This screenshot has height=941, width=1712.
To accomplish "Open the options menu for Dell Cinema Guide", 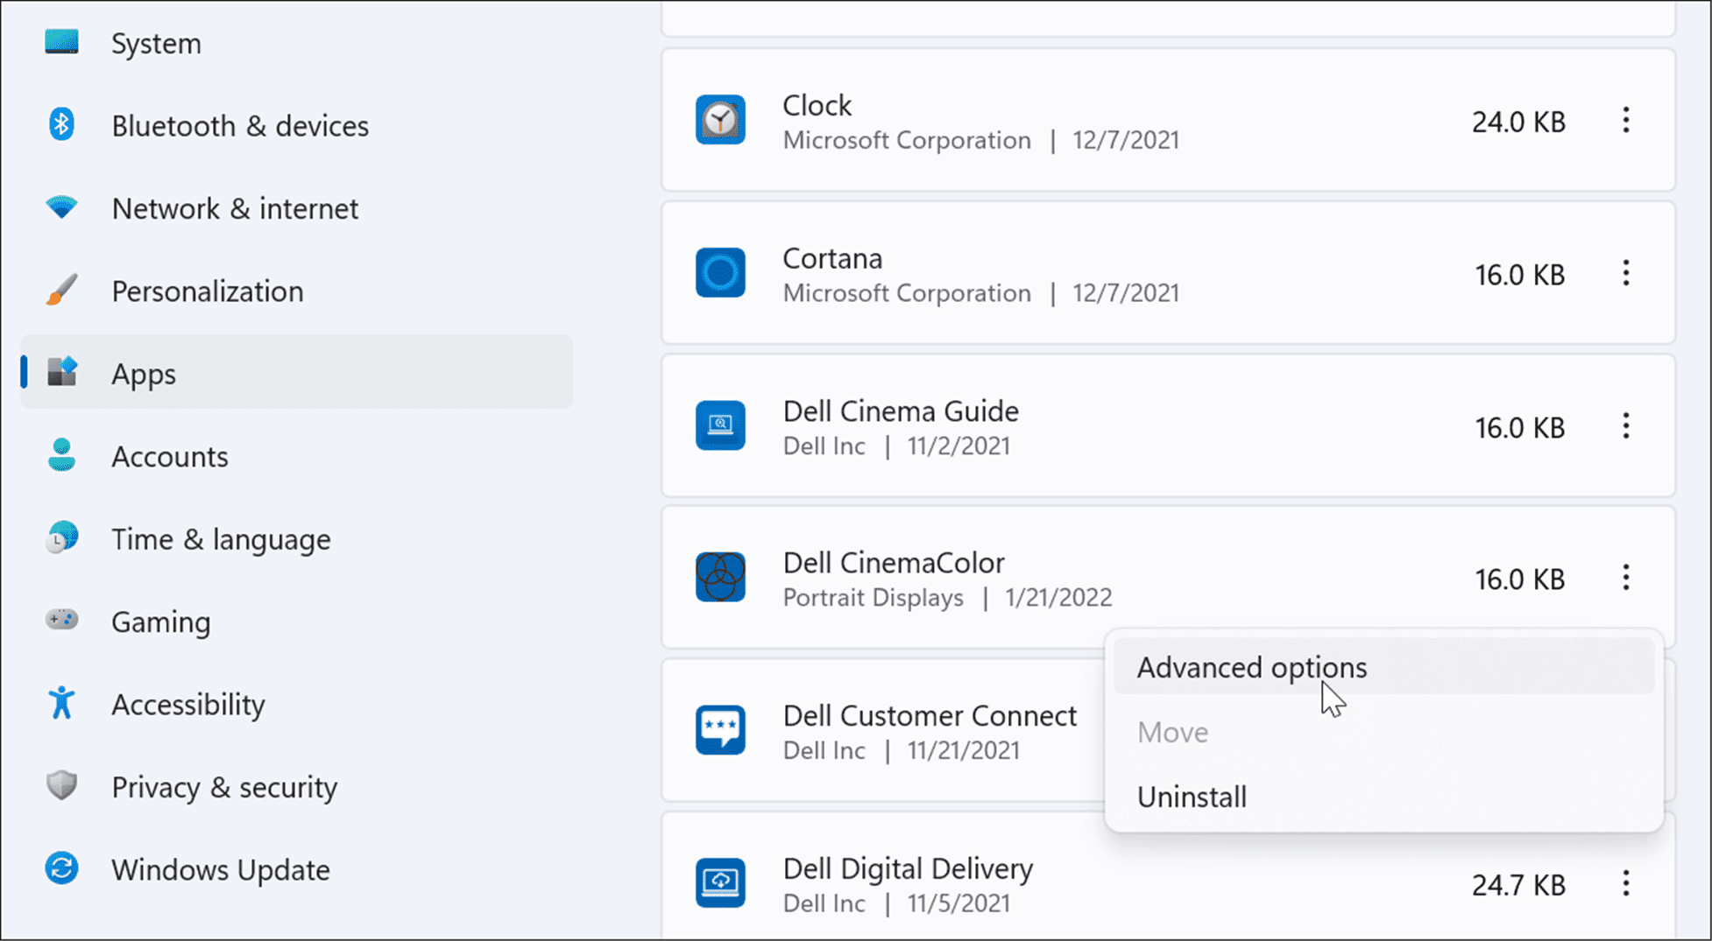I will (x=1625, y=426).
